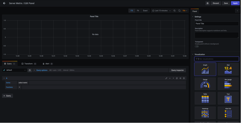This screenshot has width=241, height=123.
Task: Click the Panel Title header on graph
Action: [x=94, y=17]
